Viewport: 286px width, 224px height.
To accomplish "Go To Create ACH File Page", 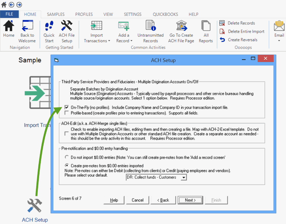I will click(181, 26).
